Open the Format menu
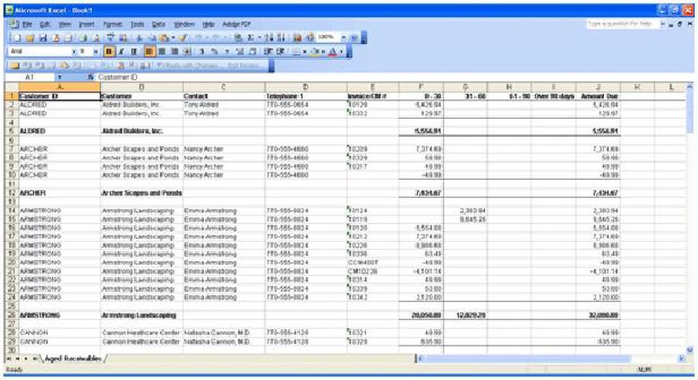The width and height of the screenshot is (698, 380). 113,24
